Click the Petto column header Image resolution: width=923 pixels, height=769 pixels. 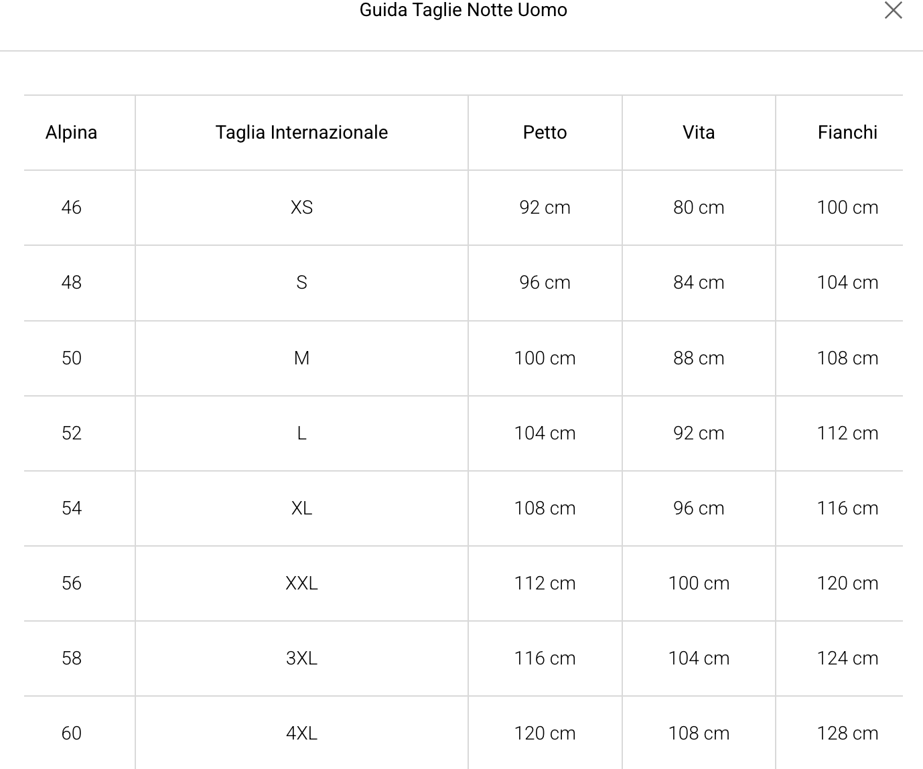coord(545,133)
